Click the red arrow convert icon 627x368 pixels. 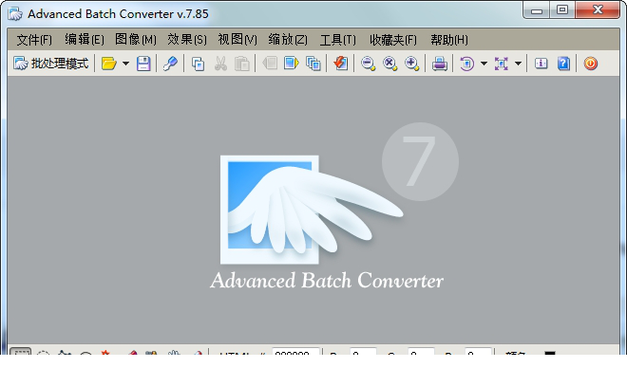[x=341, y=64]
